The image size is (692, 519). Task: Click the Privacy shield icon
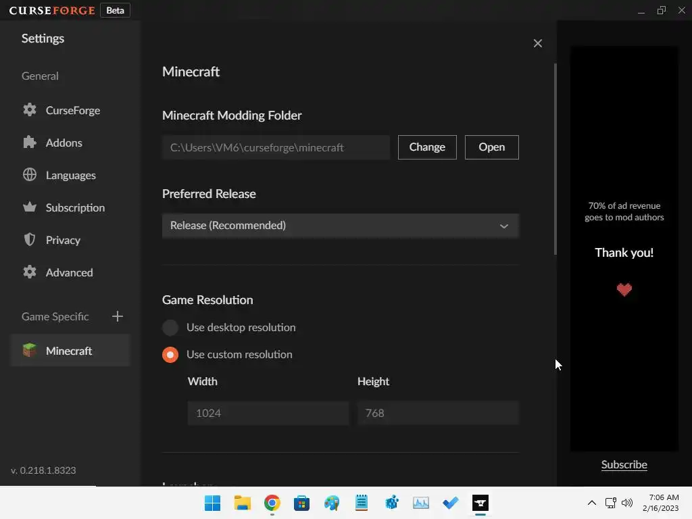30,240
